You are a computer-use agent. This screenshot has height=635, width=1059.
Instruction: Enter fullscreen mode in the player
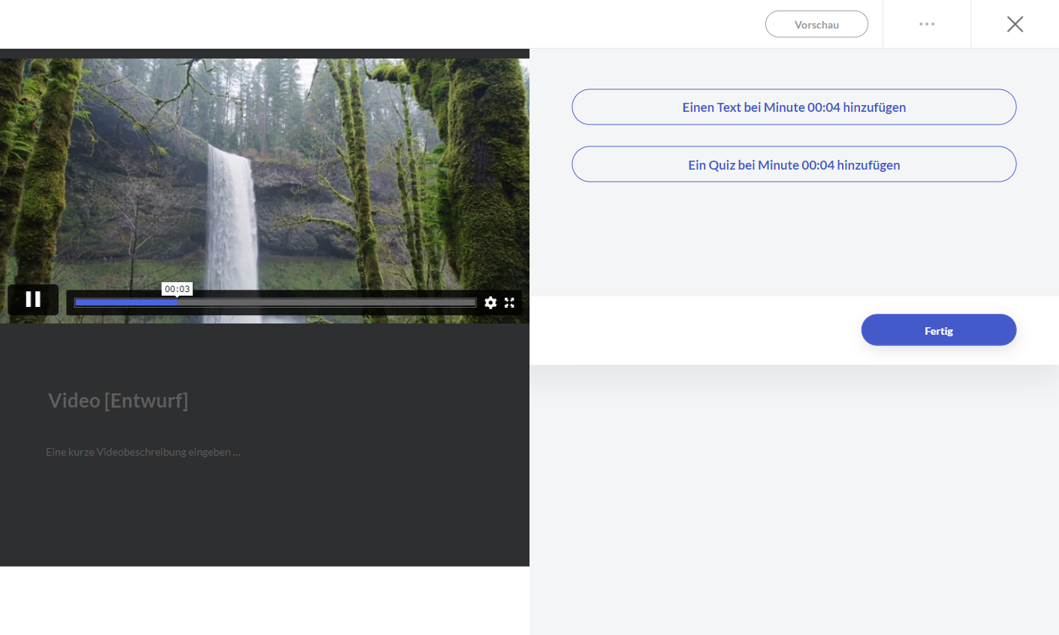click(x=510, y=302)
